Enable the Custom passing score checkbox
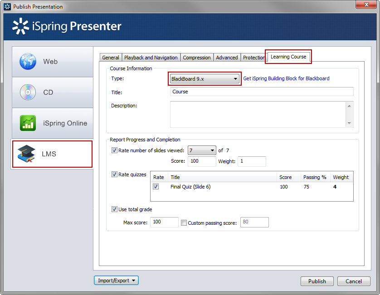Image resolution: width=380 pixels, height=295 pixels. pos(184,223)
